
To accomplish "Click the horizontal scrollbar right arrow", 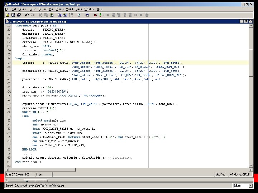I will [x=251, y=170].
